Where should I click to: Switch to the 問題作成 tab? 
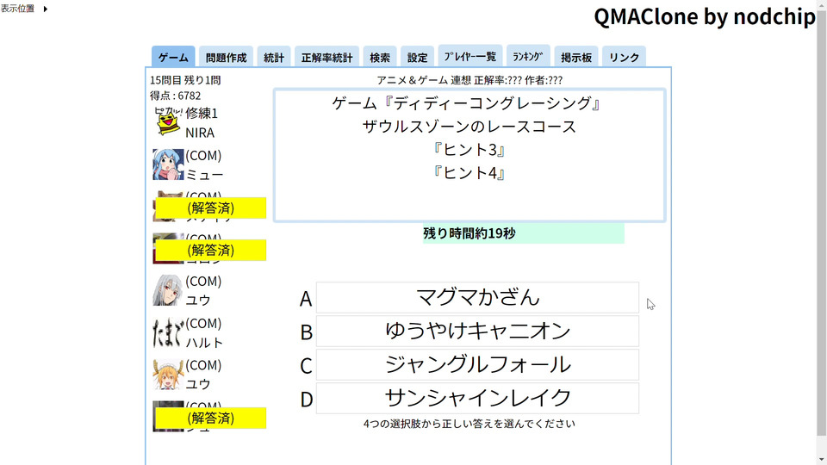click(x=227, y=57)
